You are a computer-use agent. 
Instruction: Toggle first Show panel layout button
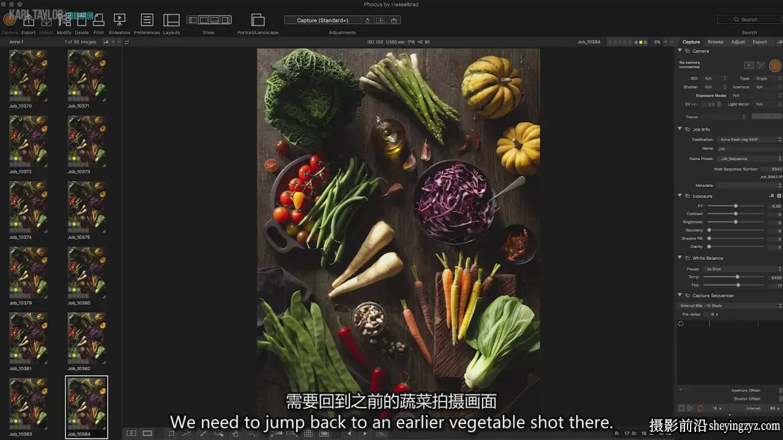[192, 20]
